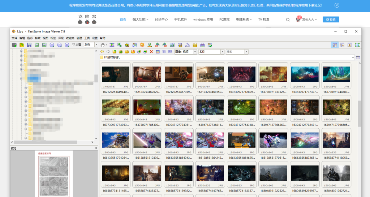
Task: Switch to list view icon in browser toolbar
Action: (170, 51)
